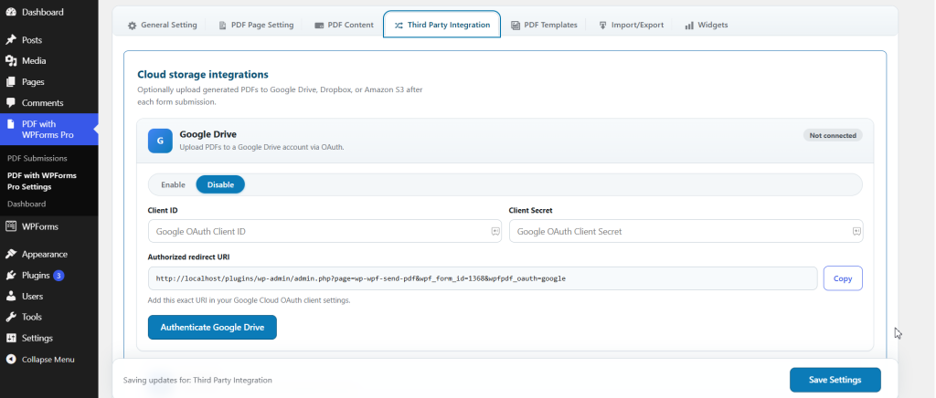Open the General Setting tab
The height and width of the screenshot is (398, 936).
click(x=162, y=25)
